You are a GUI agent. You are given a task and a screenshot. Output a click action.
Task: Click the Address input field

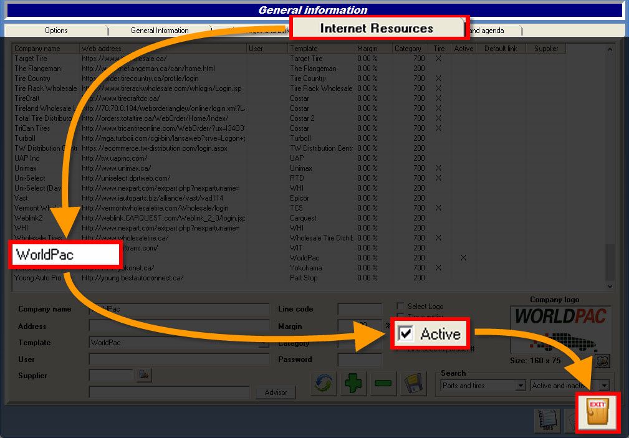tap(179, 326)
